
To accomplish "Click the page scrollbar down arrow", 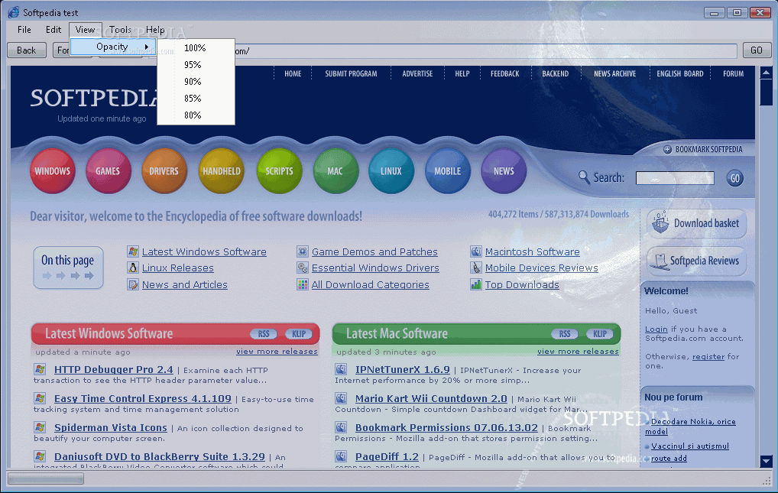I will point(766,461).
